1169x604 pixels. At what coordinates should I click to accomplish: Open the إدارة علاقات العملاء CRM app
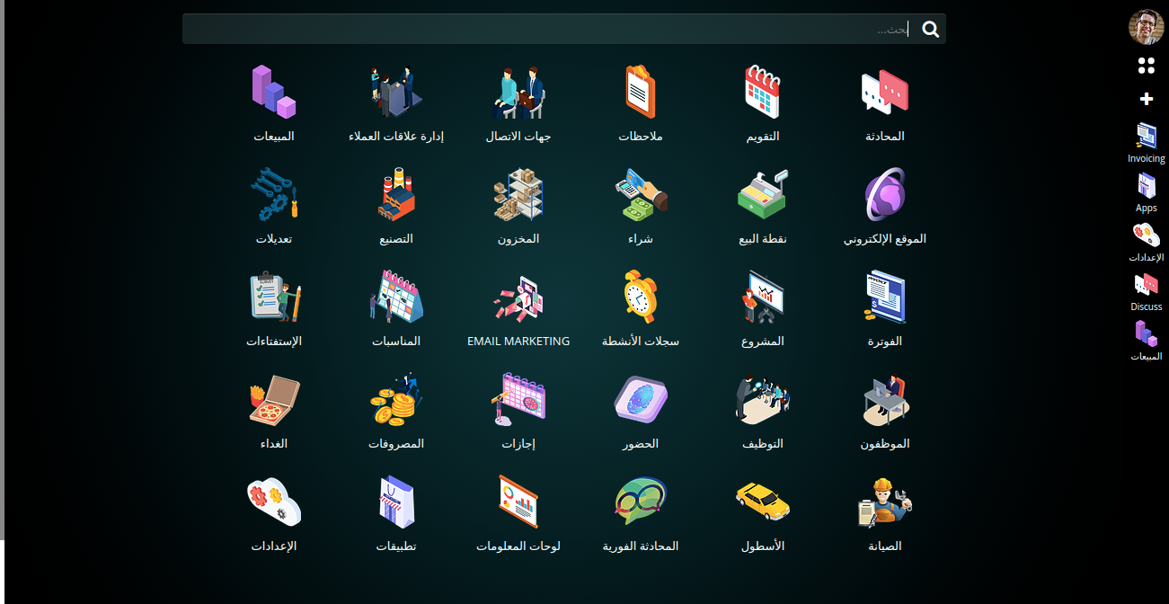pos(396,93)
